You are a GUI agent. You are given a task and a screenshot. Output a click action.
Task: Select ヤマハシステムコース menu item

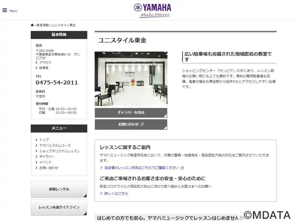[x=55, y=145]
